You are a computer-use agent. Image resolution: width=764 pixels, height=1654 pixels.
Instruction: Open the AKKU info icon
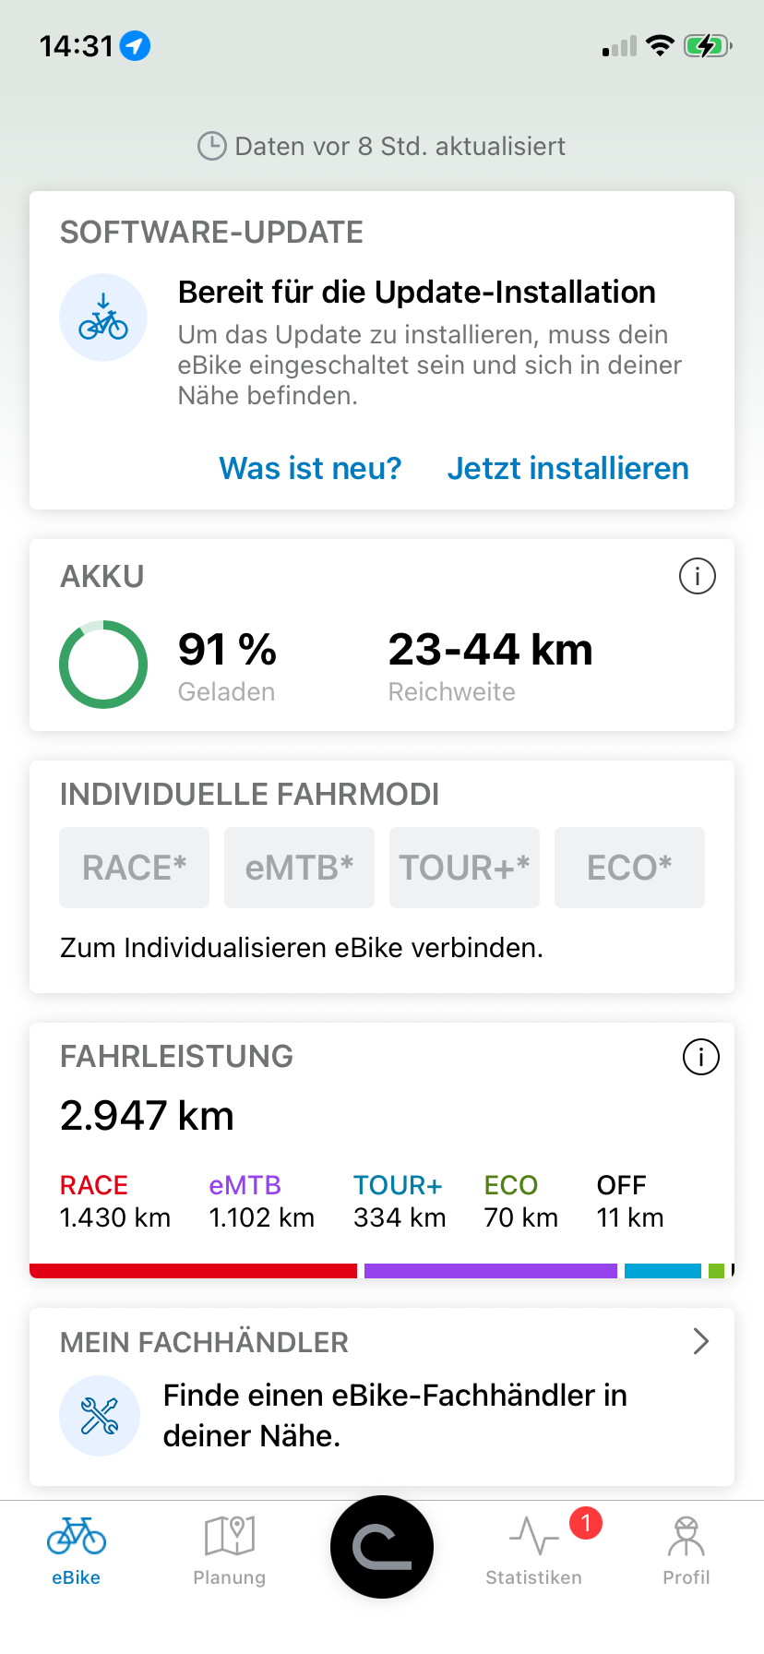(x=698, y=577)
